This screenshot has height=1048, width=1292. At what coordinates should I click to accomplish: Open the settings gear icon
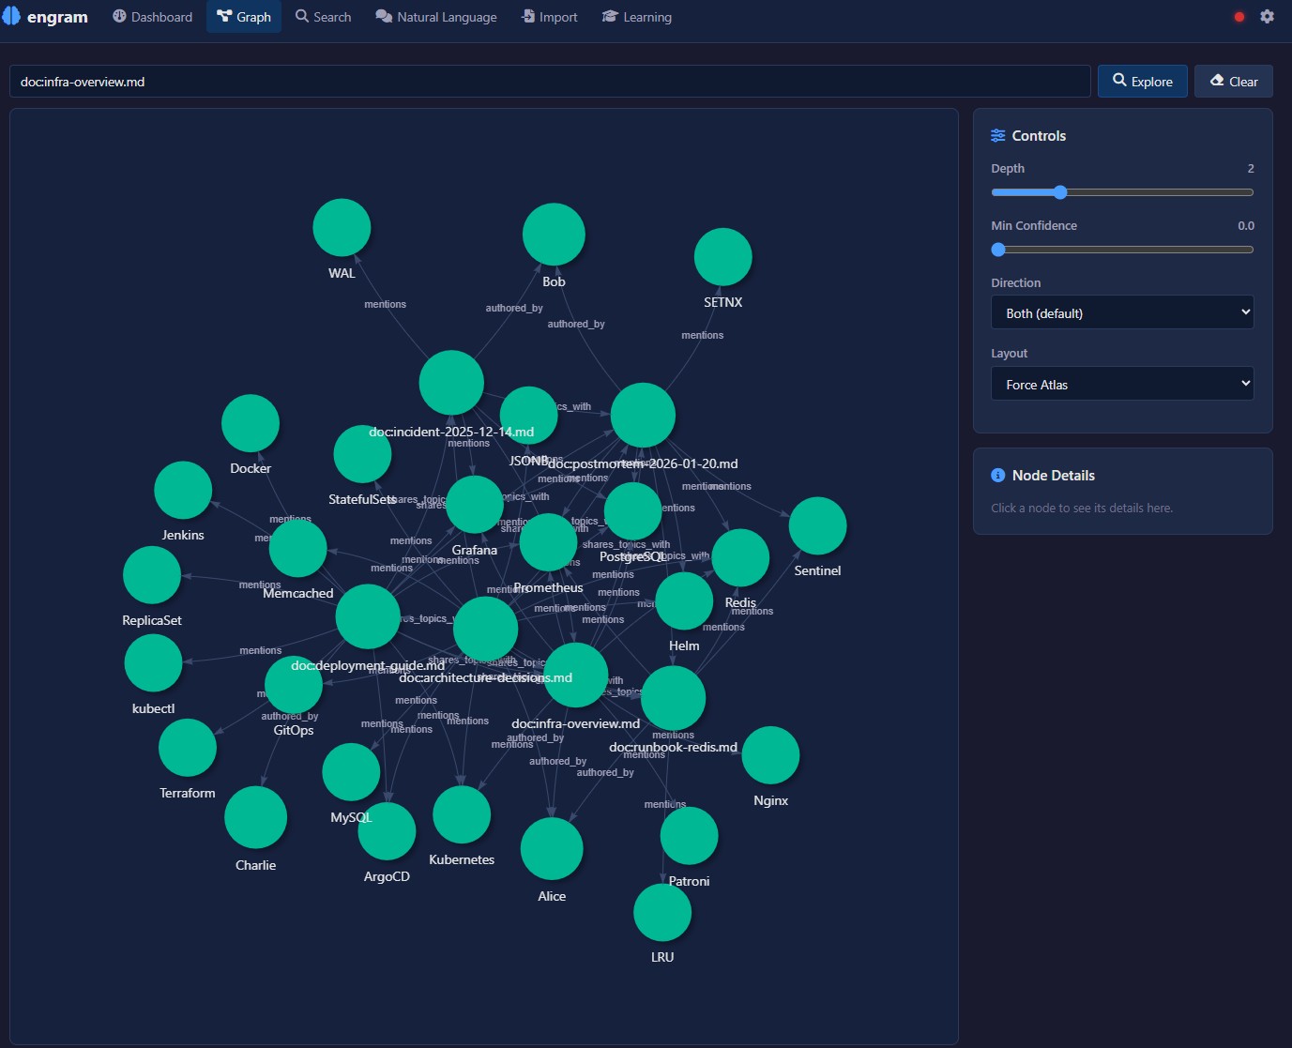coord(1267,16)
